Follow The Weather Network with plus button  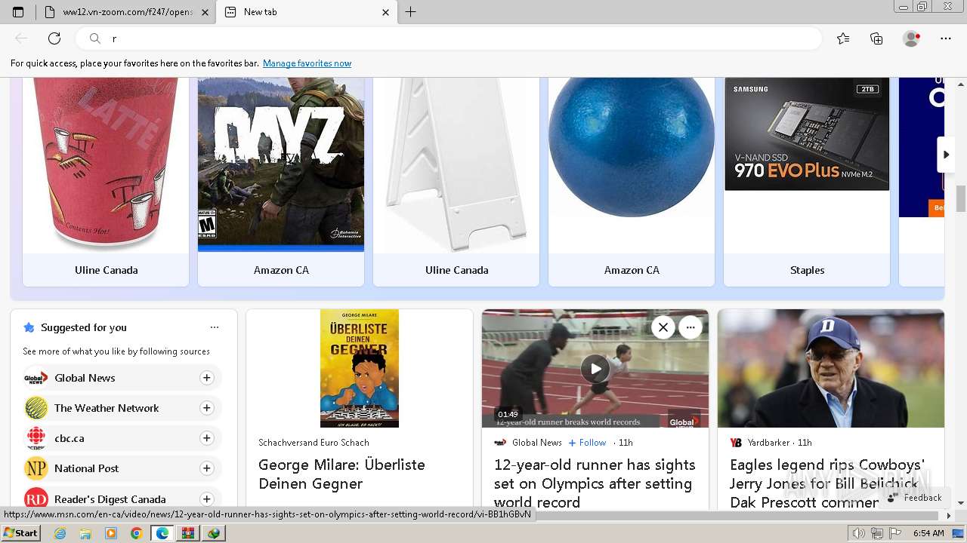click(206, 408)
